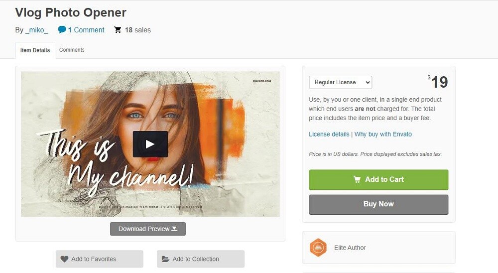Image resolution: width=498 pixels, height=273 pixels.
Task: Click the shopping cart icon beside 18 sales
Action: click(118, 30)
